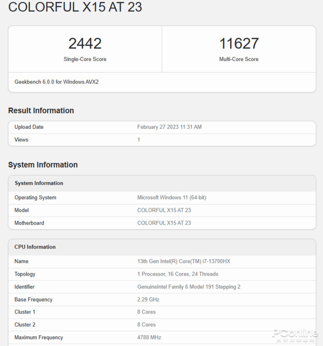
Task: Select the i7-13700HX processor name value
Action: (x=184, y=261)
